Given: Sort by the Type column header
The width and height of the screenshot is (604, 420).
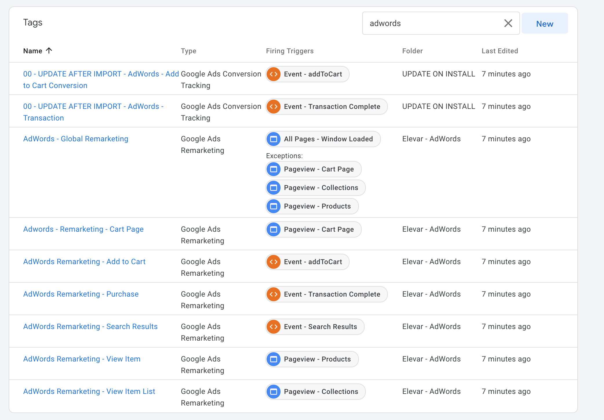Looking at the screenshot, I should coord(188,51).
